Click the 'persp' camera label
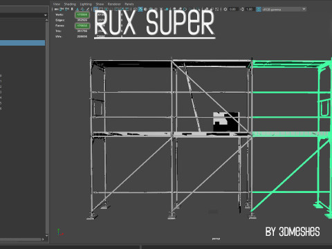This screenshot has width=332, height=249. [x=216, y=239]
